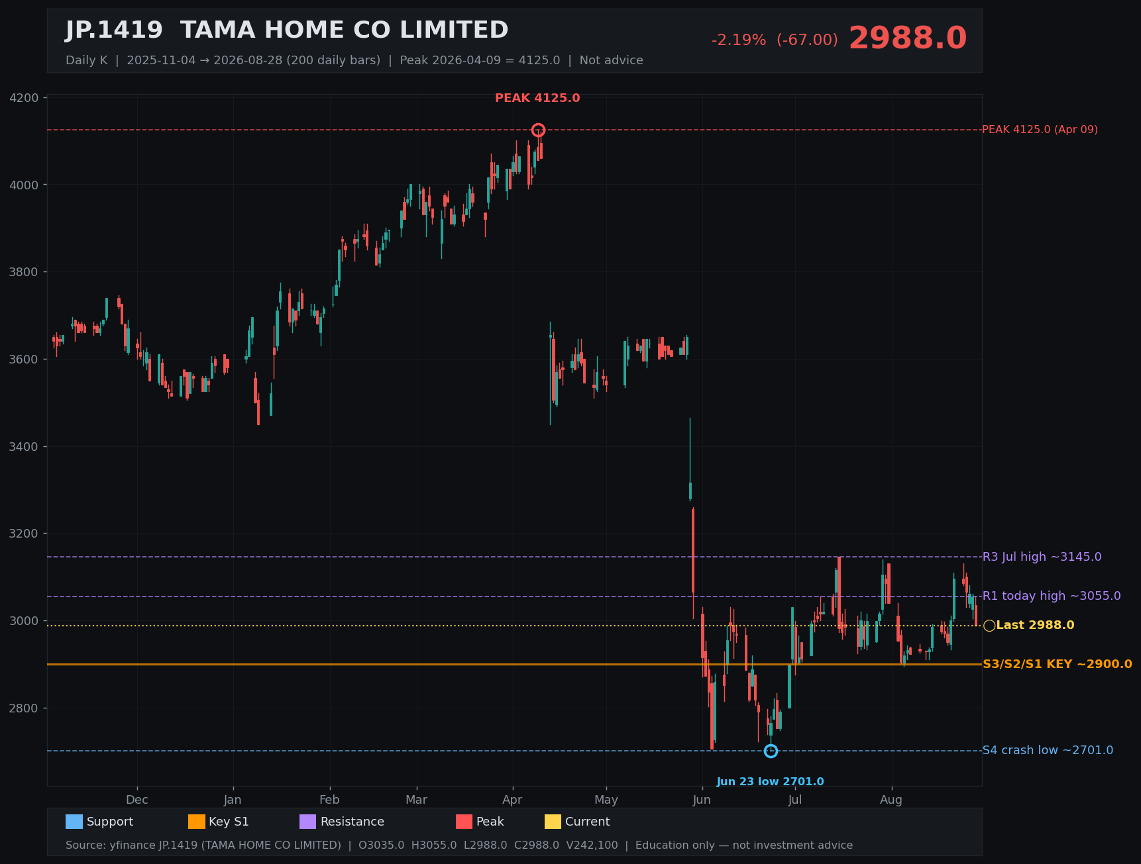Select the 3200 price axis label
This screenshot has width=1141, height=864.
pos(24,534)
